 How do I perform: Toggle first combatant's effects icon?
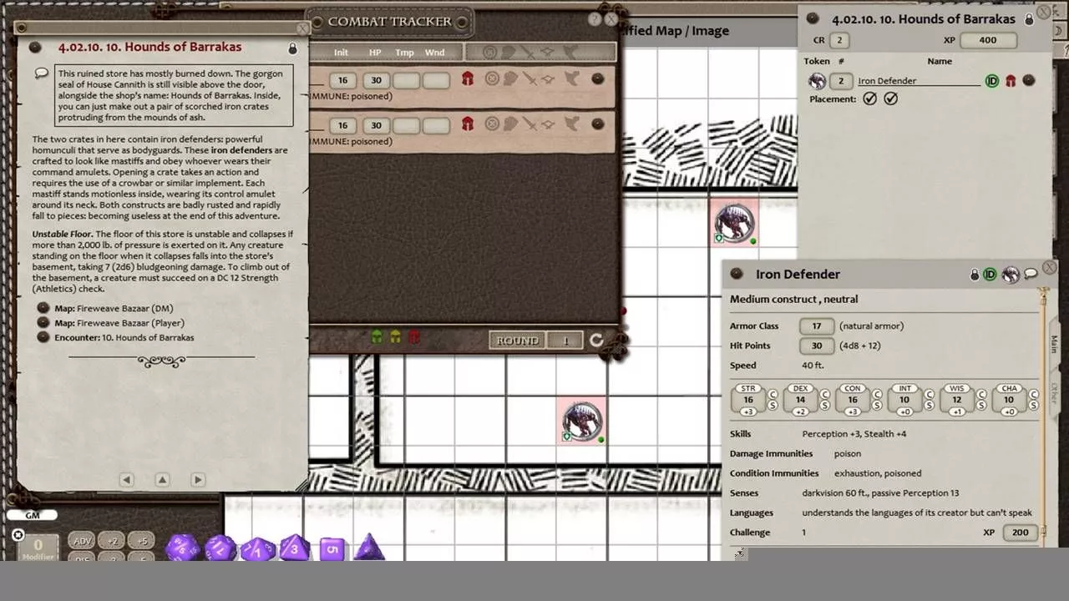pos(572,79)
